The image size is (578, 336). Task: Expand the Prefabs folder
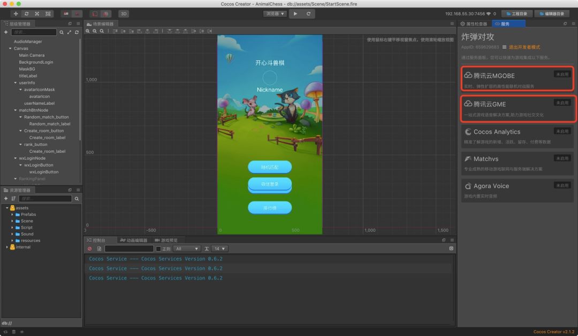pyautogui.click(x=12, y=214)
